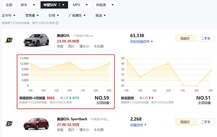The width and height of the screenshot is (217, 137).
Task: Select the 新能源 category tab
Action: pos(101,5)
